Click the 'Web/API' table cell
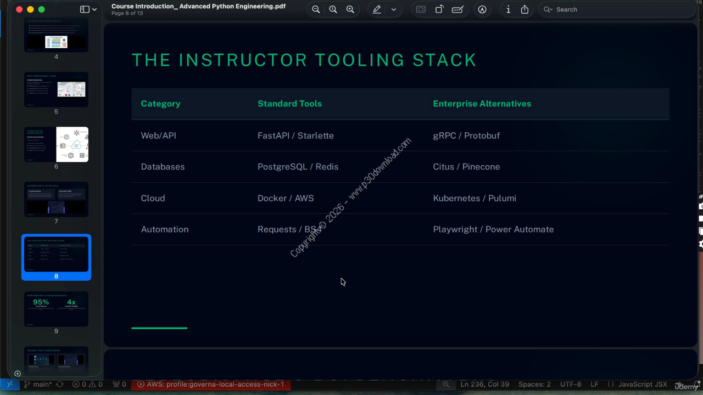The width and height of the screenshot is (703, 395). coord(159,136)
